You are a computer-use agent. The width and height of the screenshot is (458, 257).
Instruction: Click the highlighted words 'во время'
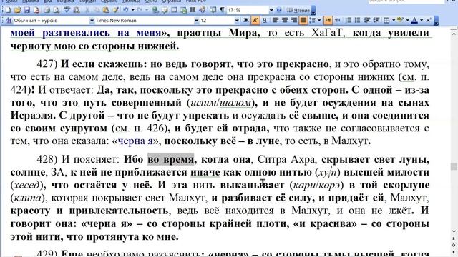coord(170,160)
